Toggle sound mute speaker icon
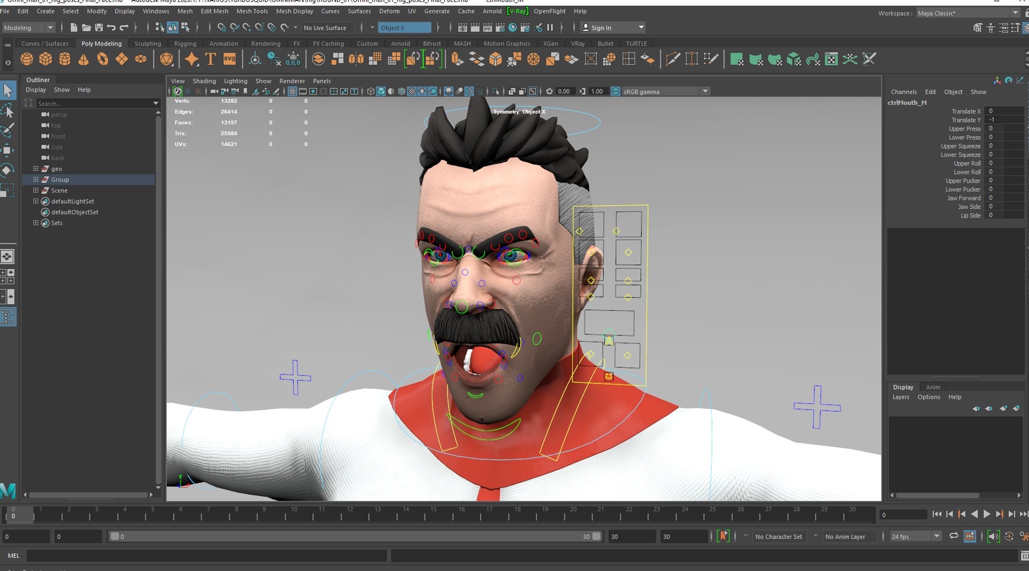 point(993,536)
